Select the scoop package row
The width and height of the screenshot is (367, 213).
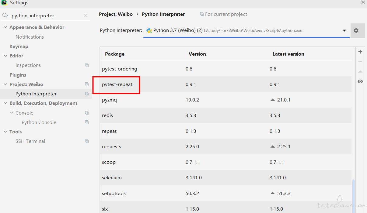tap(225, 162)
